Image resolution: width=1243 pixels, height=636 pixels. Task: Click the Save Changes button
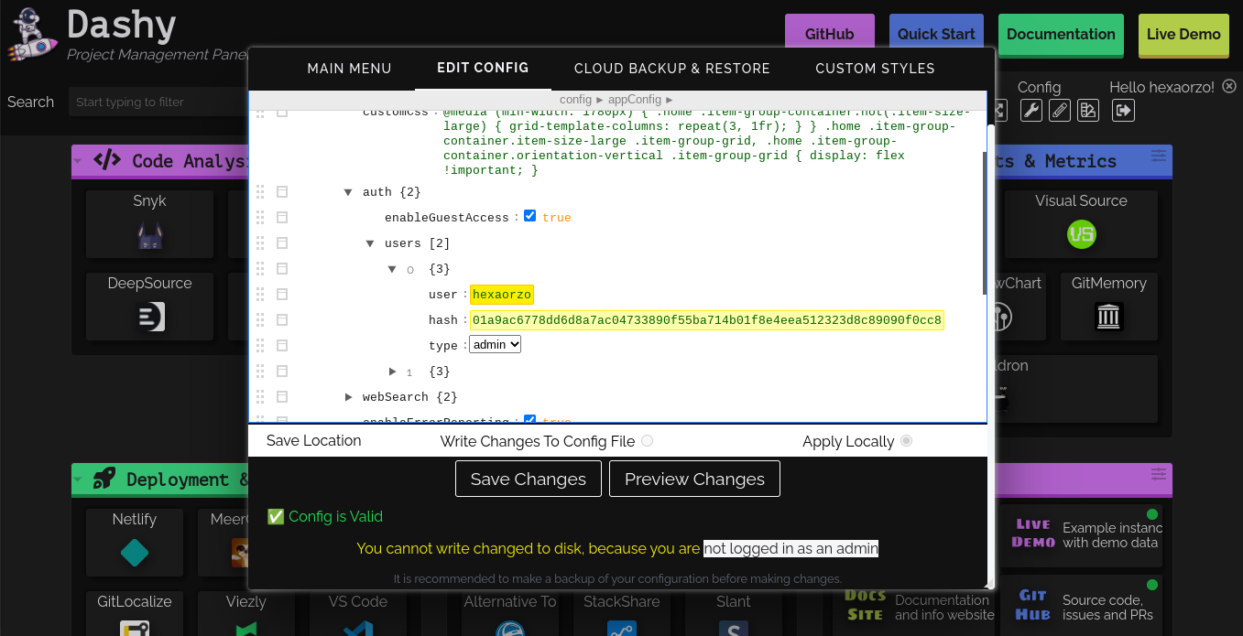click(x=528, y=478)
